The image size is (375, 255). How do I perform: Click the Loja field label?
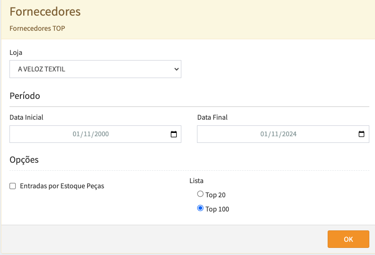tap(16, 53)
